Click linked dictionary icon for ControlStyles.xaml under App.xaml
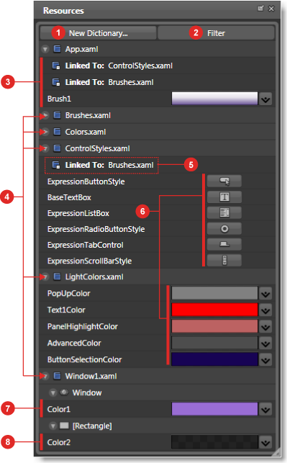The image size is (287, 463). click(56, 66)
